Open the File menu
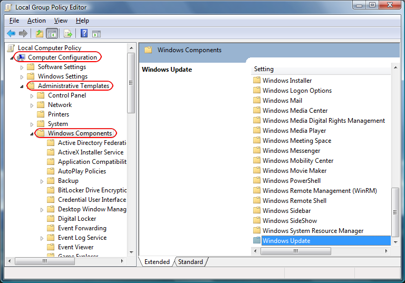Viewport: 405px width, 283px height. click(14, 21)
